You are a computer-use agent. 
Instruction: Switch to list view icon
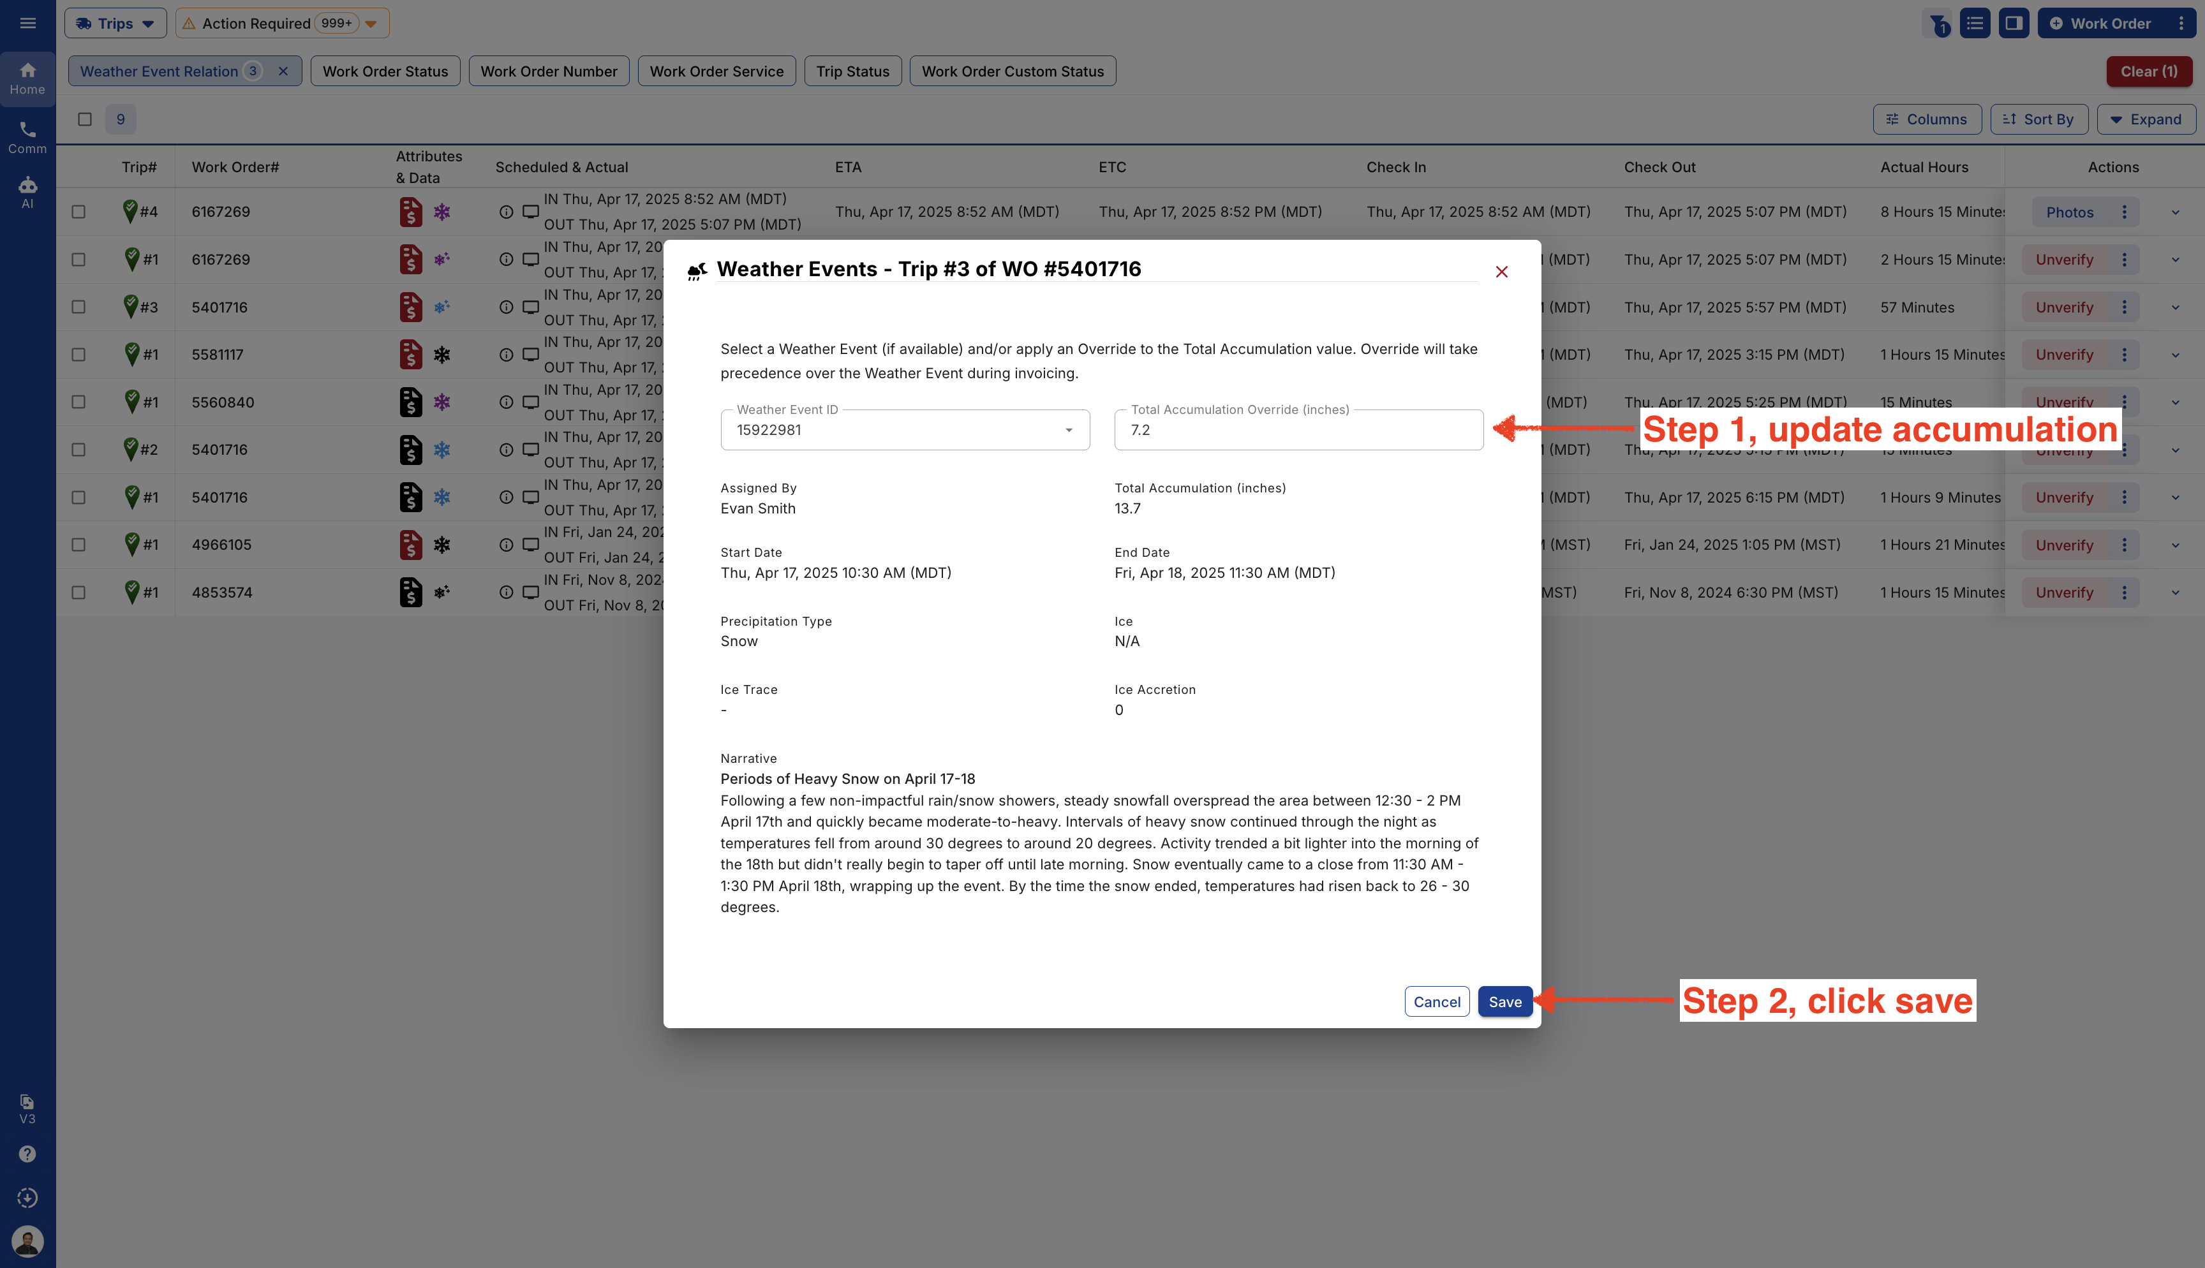(1975, 24)
